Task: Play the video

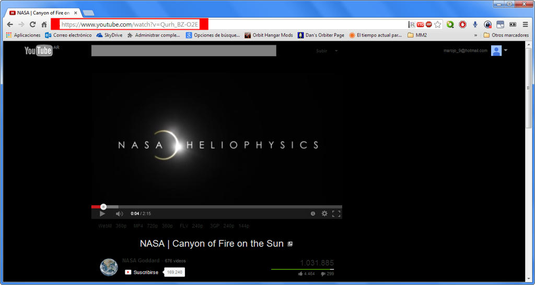Action: [102, 214]
